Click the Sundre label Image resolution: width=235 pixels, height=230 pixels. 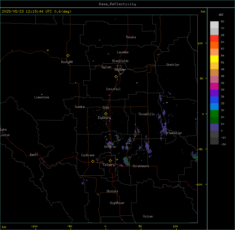click(x=80, y=107)
